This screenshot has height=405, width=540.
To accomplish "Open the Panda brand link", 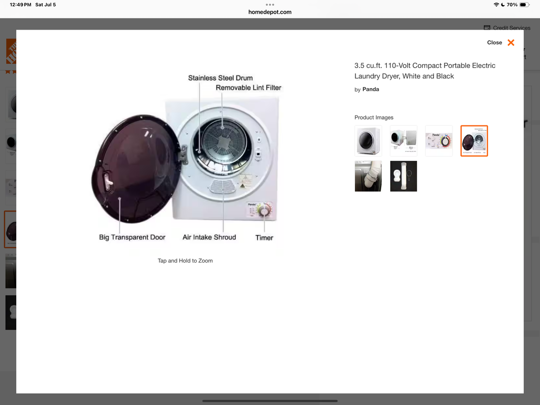I will click(x=371, y=89).
